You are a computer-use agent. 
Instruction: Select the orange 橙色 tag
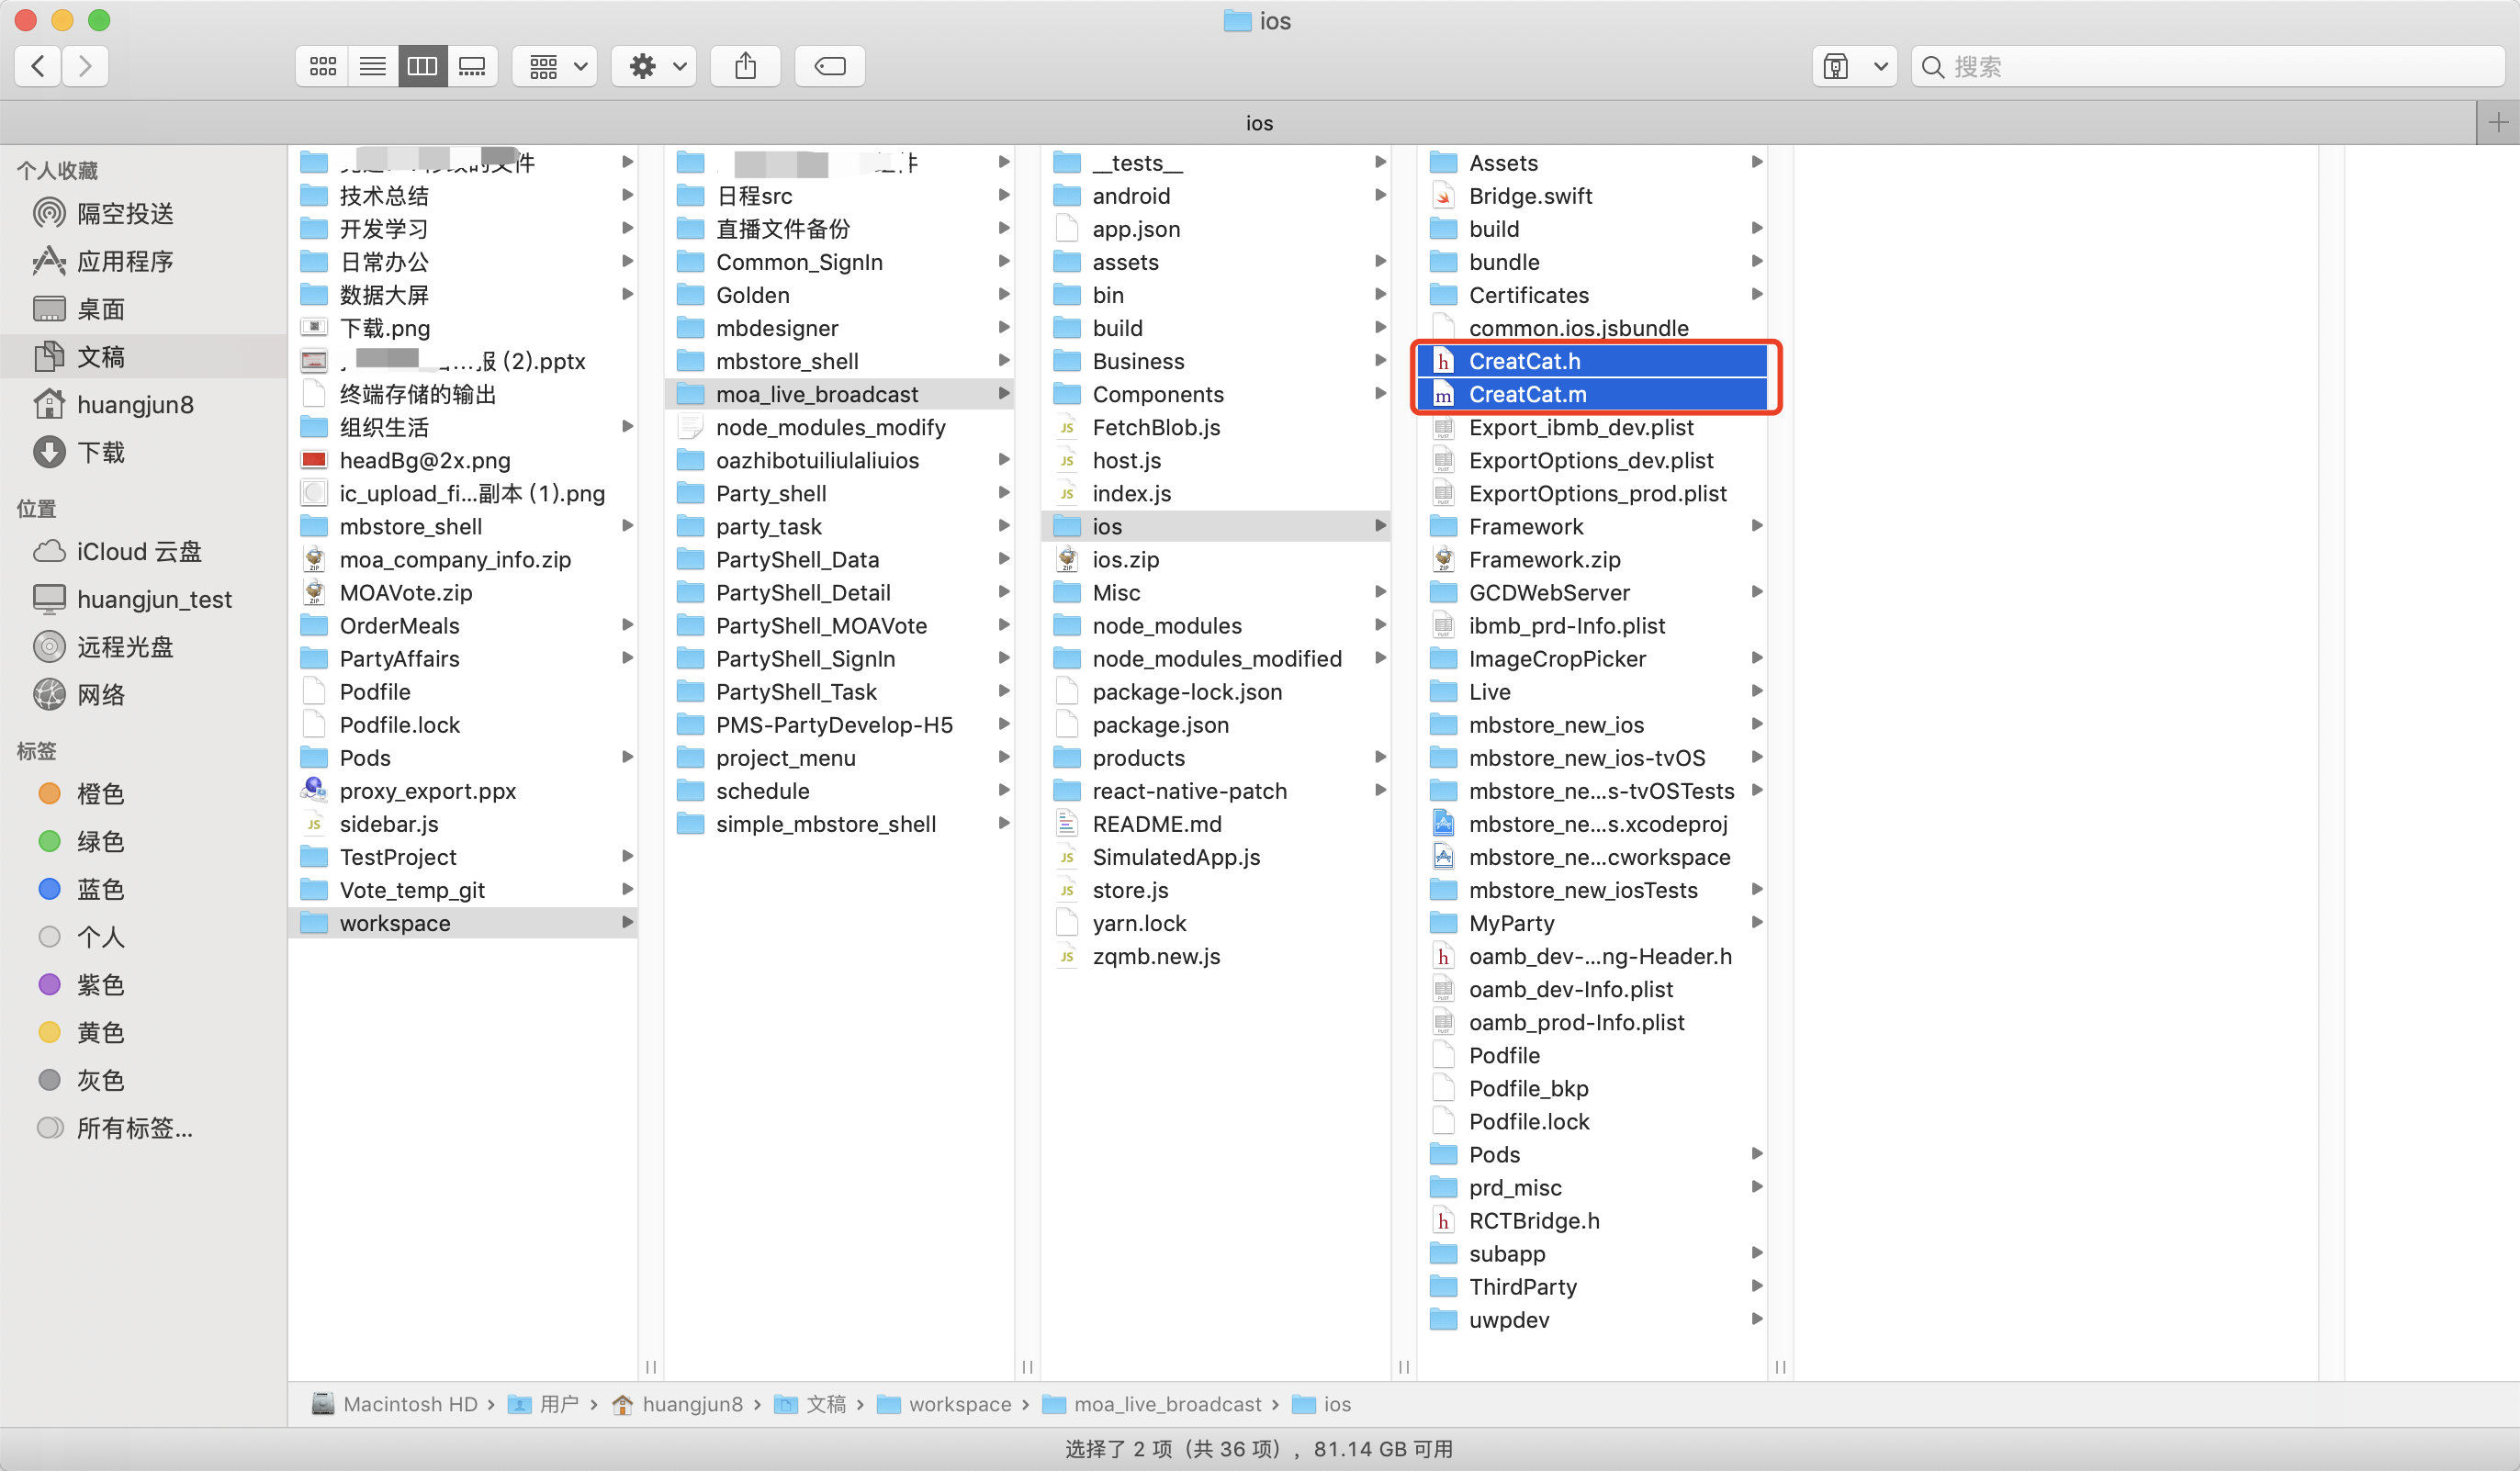pyautogui.click(x=100, y=794)
